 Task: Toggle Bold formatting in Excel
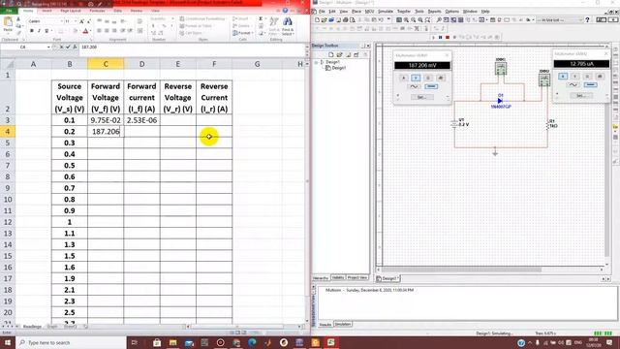click(32, 31)
